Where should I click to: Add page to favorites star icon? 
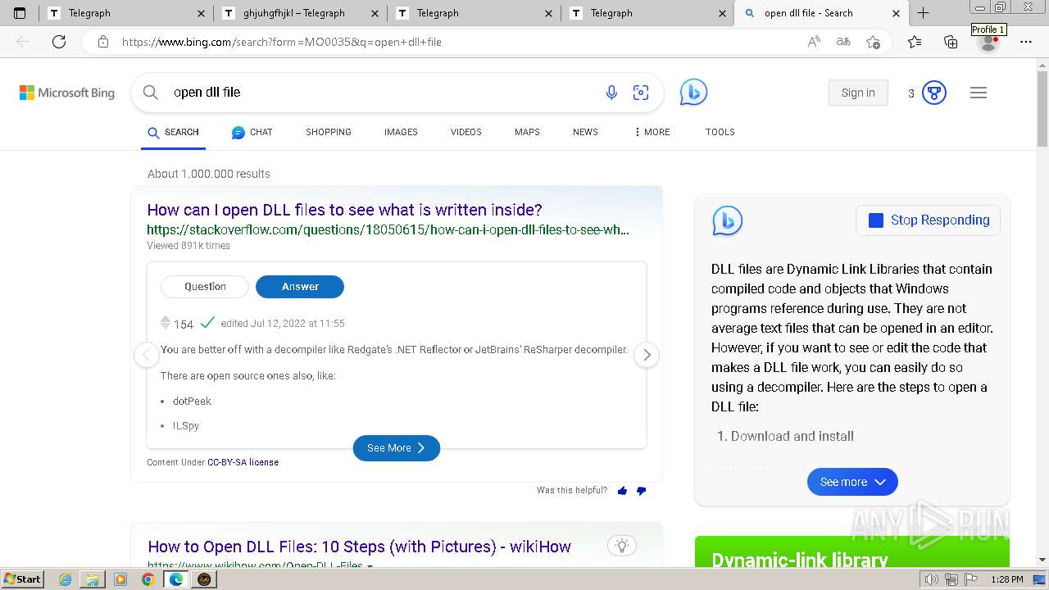(x=873, y=42)
